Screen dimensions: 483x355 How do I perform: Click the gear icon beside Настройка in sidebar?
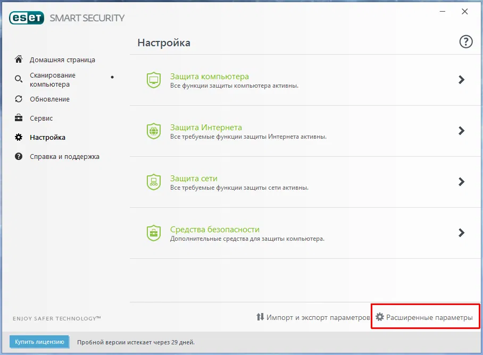tap(19, 137)
